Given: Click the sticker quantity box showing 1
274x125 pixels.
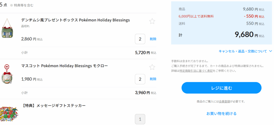Looking at the screenshot, I should (140, 119).
